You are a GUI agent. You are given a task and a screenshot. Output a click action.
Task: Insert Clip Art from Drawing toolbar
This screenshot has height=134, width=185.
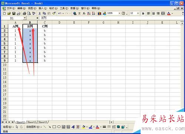pyautogui.click(x=78, y=127)
